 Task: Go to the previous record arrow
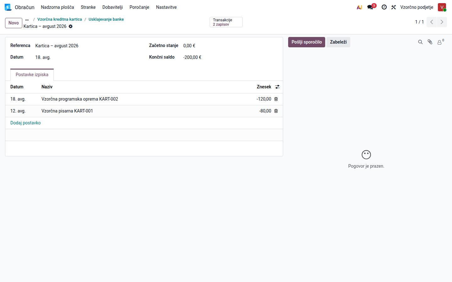pyautogui.click(x=432, y=22)
